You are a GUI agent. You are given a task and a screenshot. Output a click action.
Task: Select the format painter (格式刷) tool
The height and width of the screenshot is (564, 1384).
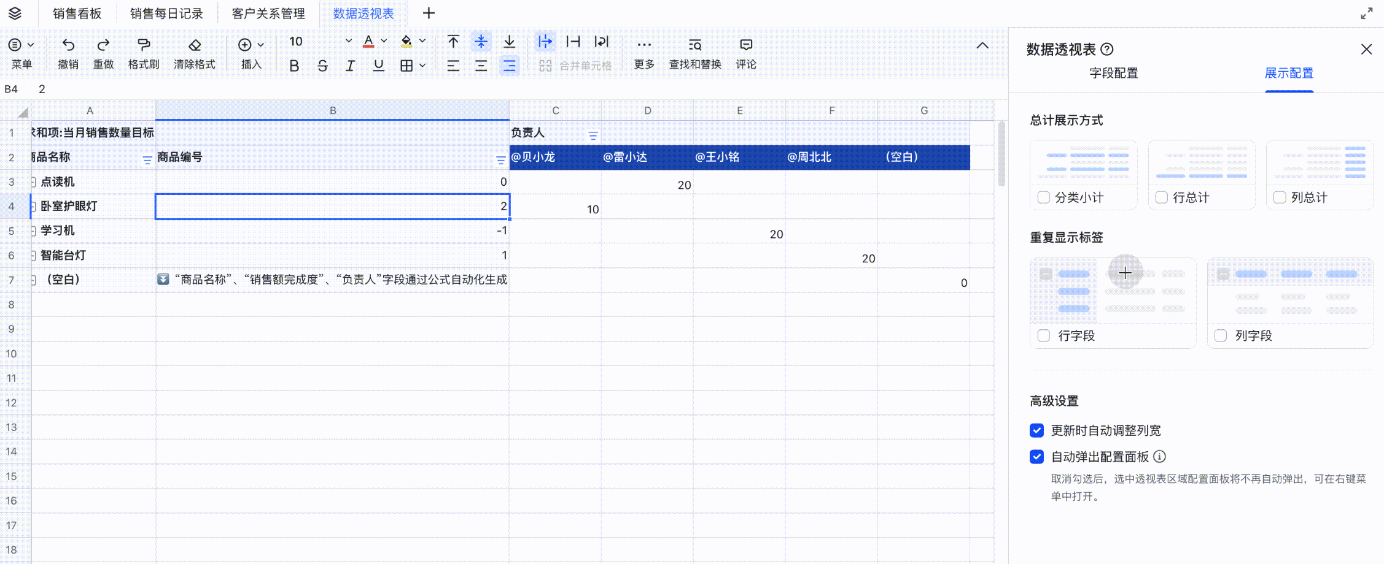tap(144, 45)
